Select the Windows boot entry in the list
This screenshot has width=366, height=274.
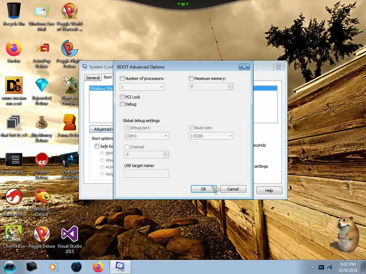101,88
